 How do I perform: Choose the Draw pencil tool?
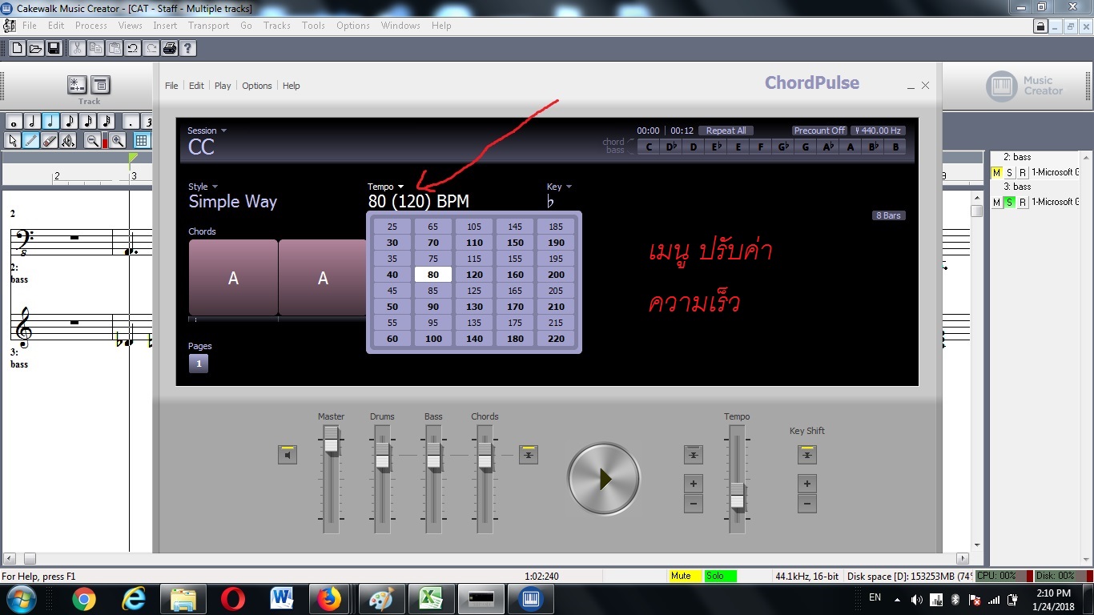(31, 141)
